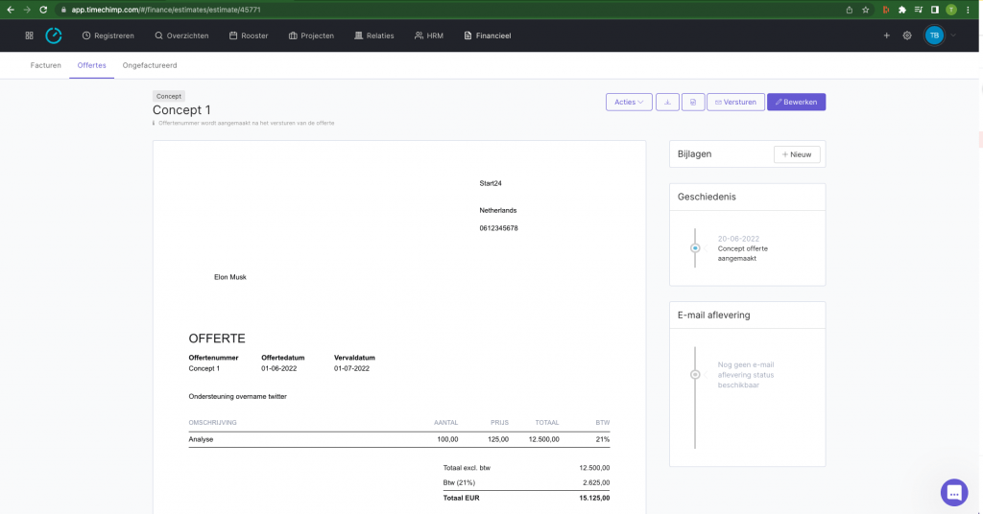
Task: Click the TB user avatar
Action: tap(934, 35)
